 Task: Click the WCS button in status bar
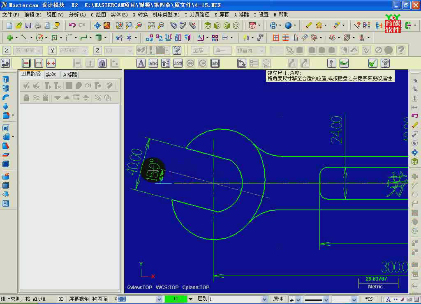(x=369, y=299)
